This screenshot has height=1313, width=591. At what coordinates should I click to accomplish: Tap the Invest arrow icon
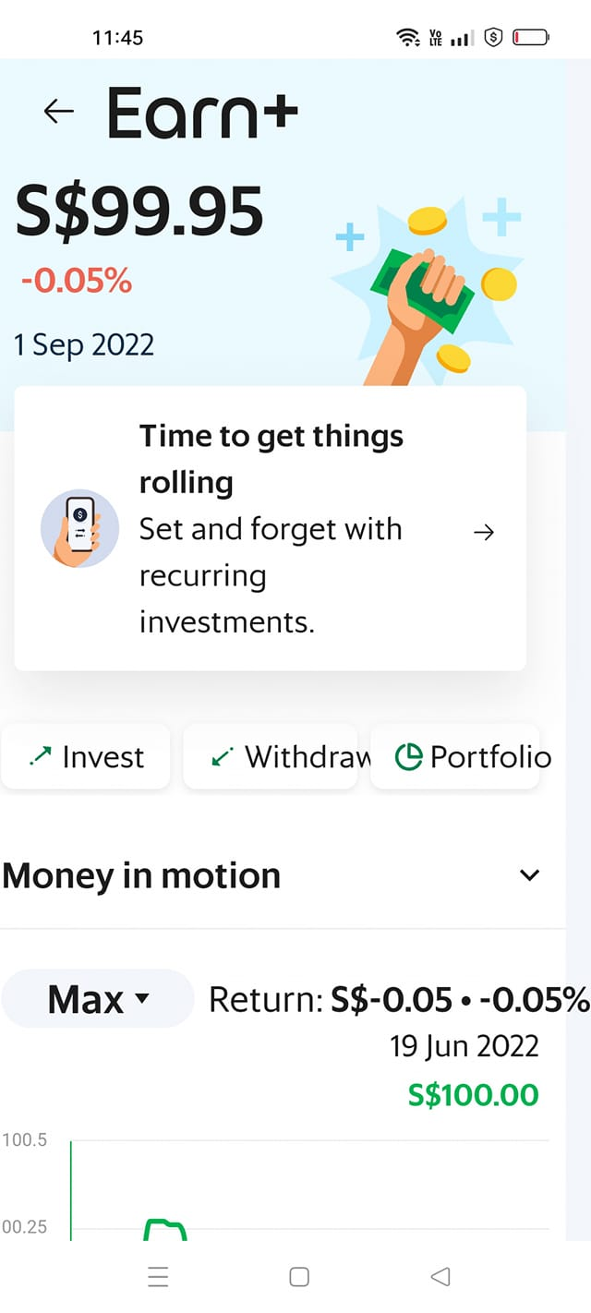pos(41,756)
